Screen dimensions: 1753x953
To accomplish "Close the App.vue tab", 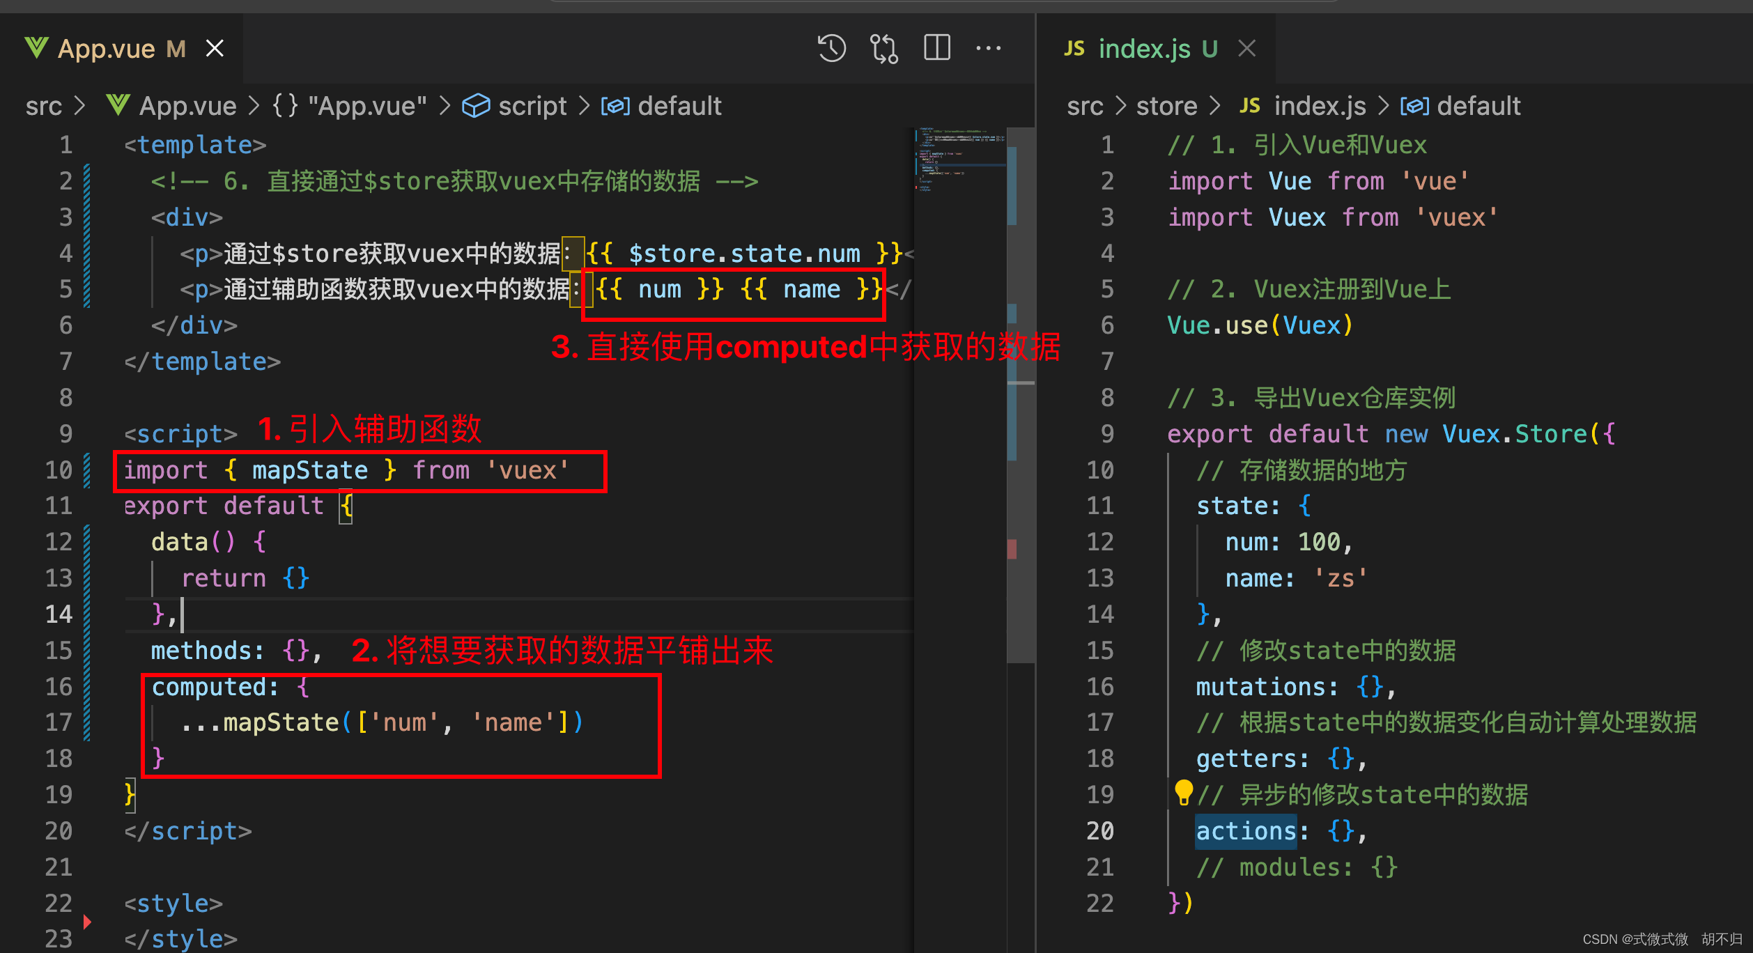I will coord(215,47).
